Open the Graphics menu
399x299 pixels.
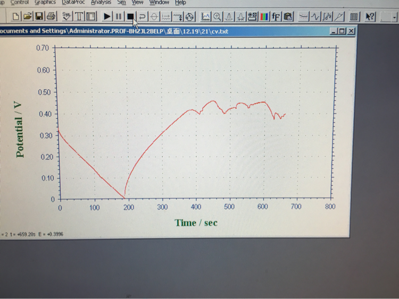pos(45,2)
